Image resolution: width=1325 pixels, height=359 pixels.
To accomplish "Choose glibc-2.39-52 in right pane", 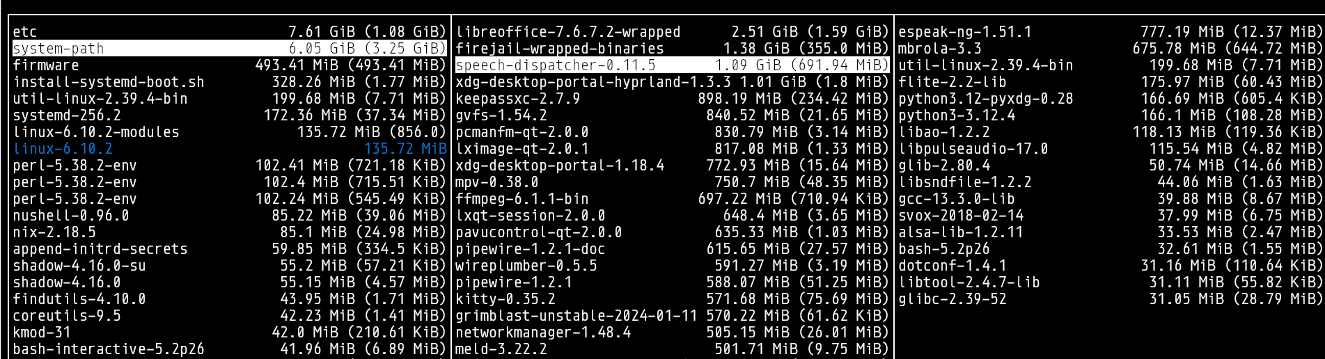I will point(952,299).
